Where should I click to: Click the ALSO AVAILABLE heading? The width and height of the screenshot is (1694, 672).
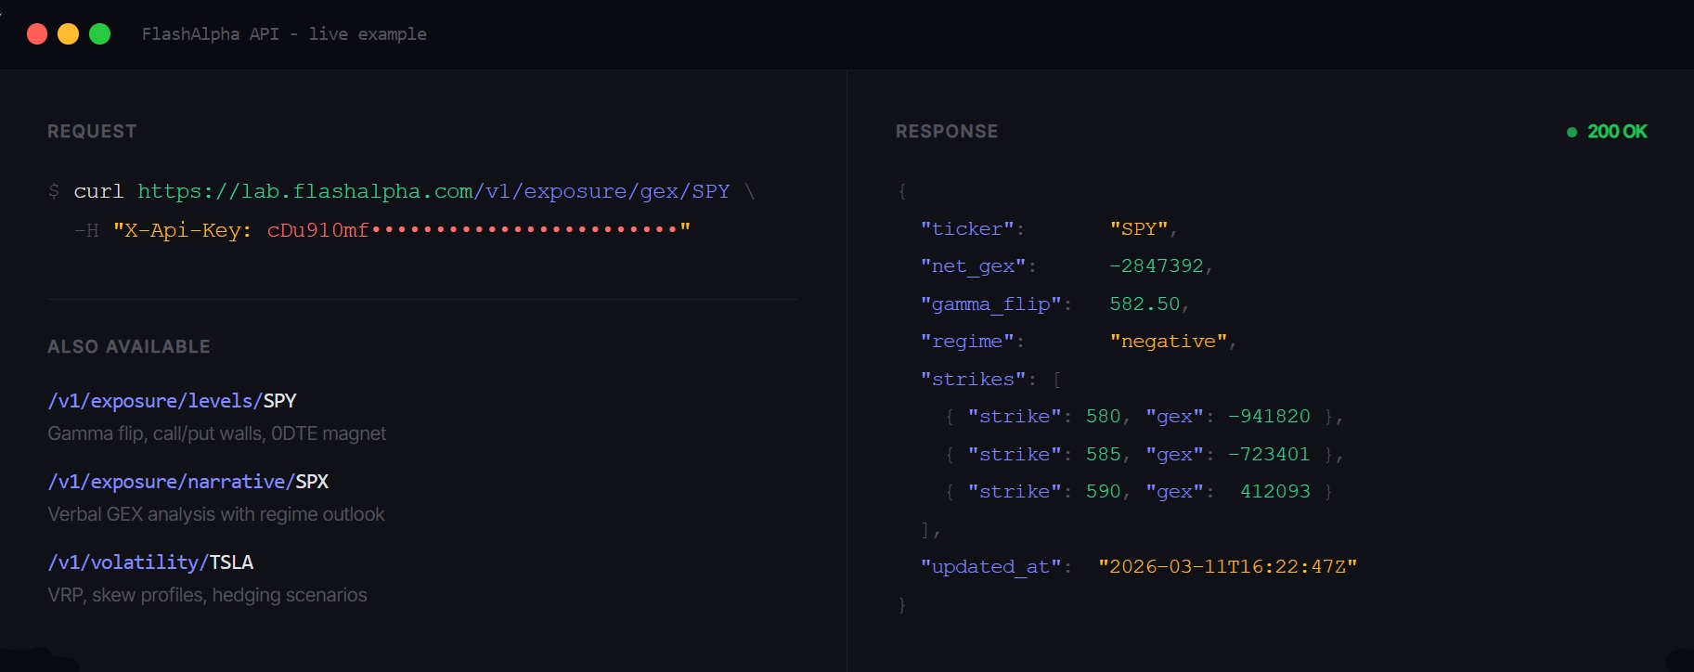[x=129, y=347]
